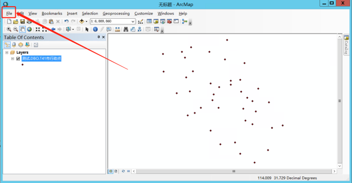Open the map scale 1:6,889,860 dropdown
The width and height of the screenshot is (352, 183).
133,21
